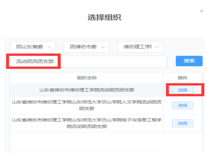Focus the 流动团员团支部 search input field
The width and height of the screenshot is (207, 156).
tap(35, 62)
